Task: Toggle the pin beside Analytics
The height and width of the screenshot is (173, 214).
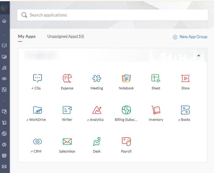Action: 88,120
